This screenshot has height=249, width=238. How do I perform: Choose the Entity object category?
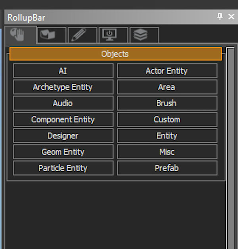tap(167, 136)
